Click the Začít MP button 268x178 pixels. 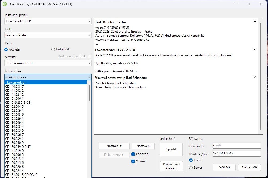(x=224, y=167)
